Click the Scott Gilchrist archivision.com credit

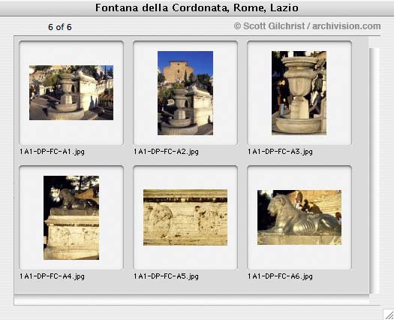click(x=307, y=26)
